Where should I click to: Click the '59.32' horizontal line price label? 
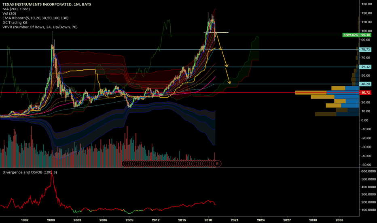point(365,67)
